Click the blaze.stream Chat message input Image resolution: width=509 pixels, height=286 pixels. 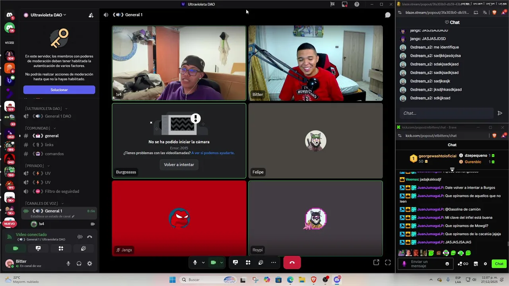(446, 113)
